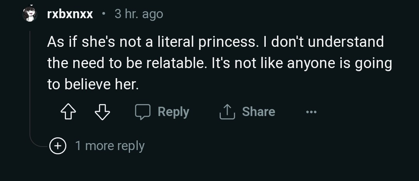This screenshot has width=419, height=181.
Task: Downvote the rxbxnxx comment
Action: coord(102,112)
